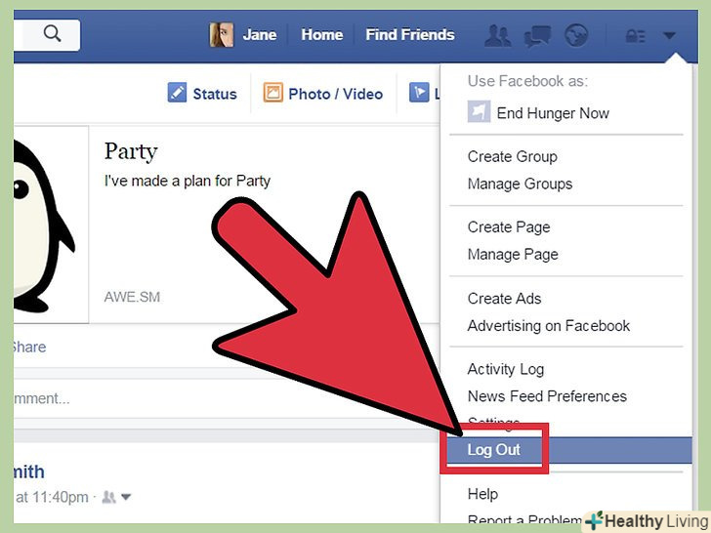Click the Status pencil icon
Screen dimensions: 711x533
pos(177,93)
